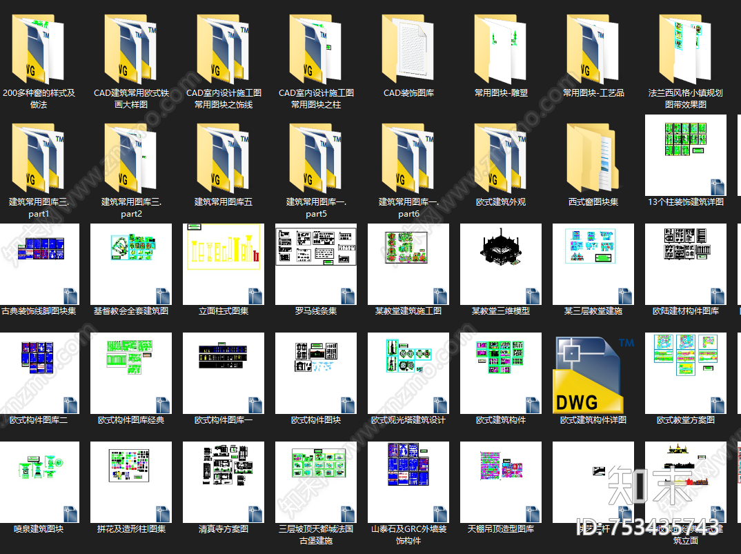The image size is (741, 554).
Task: Open the 某三层教堂建施 thumbnail
Action: pos(593,264)
